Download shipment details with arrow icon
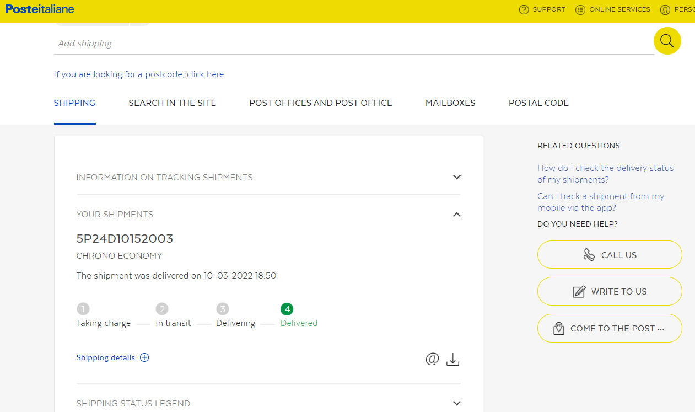695x412 pixels. (452, 360)
